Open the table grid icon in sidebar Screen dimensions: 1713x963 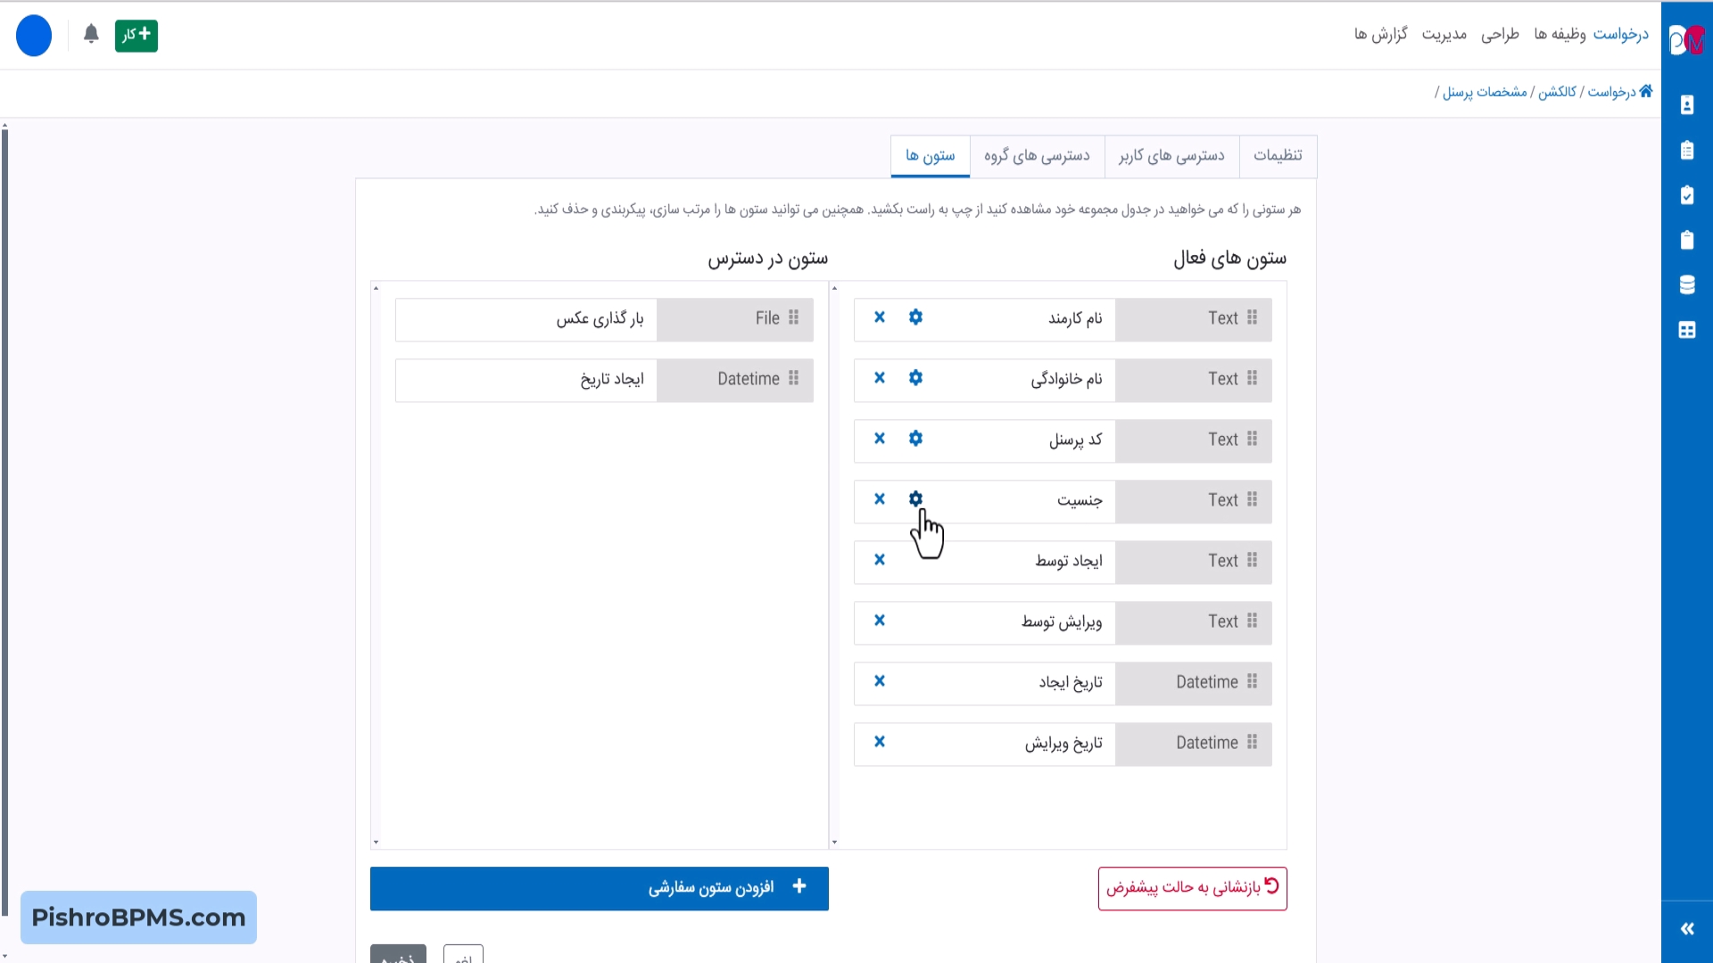point(1687,330)
